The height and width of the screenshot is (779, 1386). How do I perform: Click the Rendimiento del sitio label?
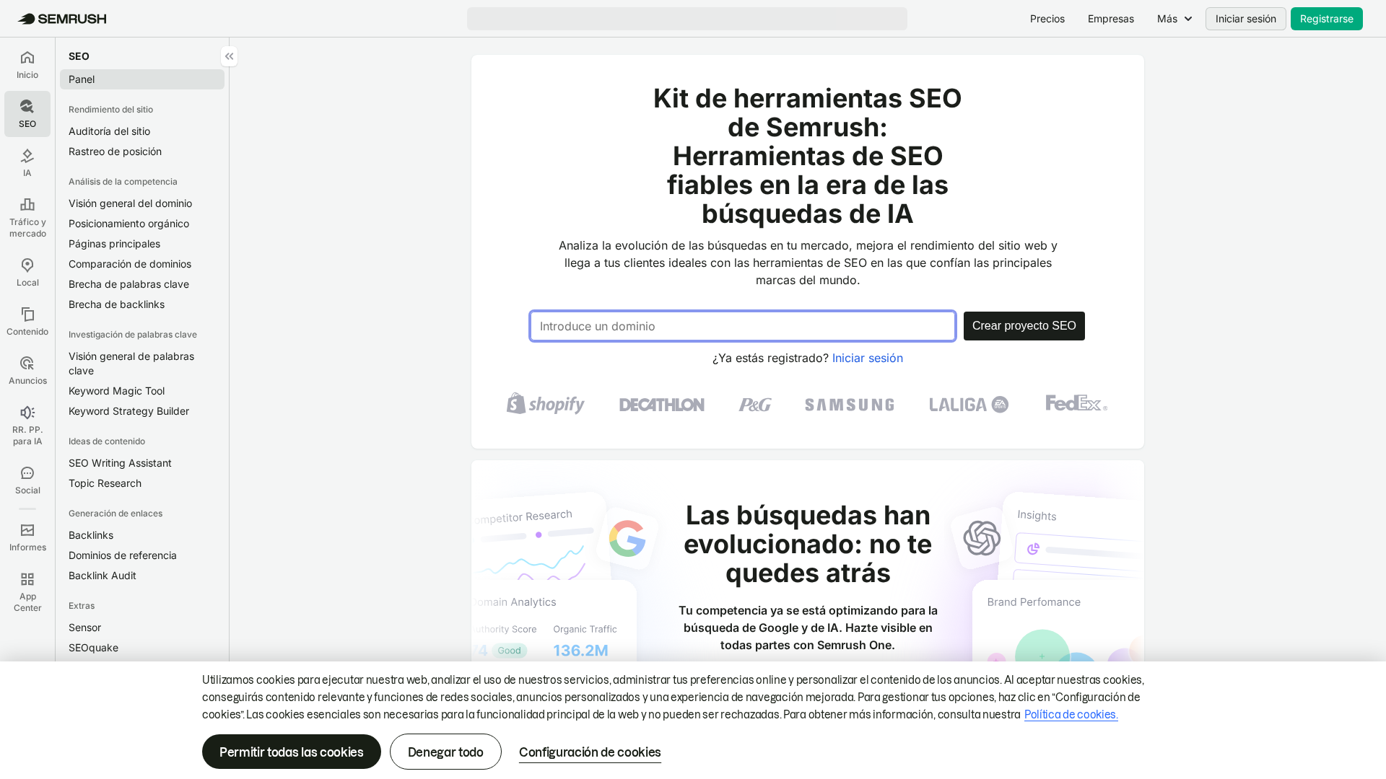110,110
